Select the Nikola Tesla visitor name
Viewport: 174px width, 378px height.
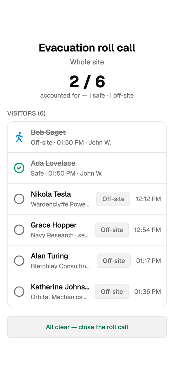pyautogui.click(x=51, y=194)
